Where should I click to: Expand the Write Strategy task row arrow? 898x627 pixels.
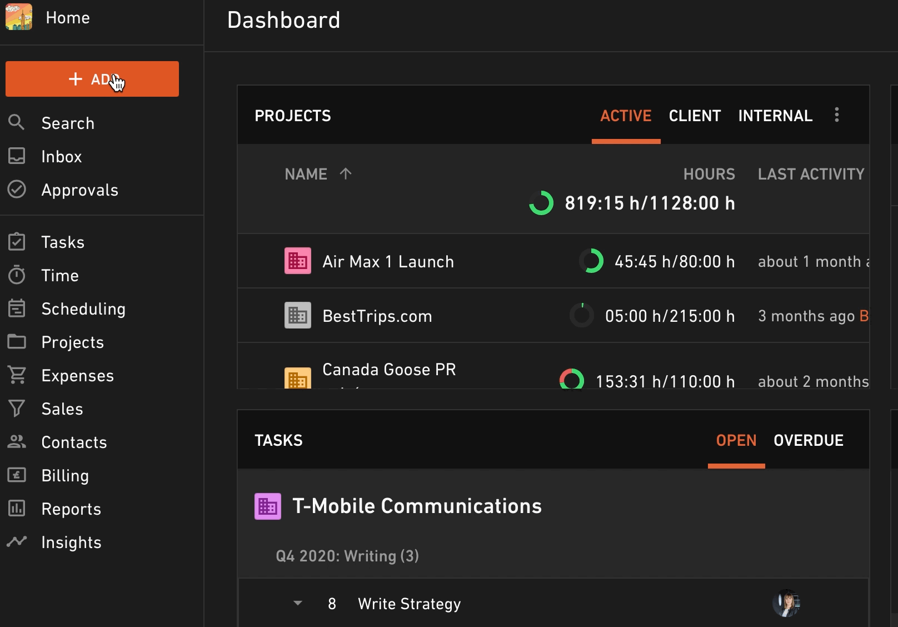point(298,603)
